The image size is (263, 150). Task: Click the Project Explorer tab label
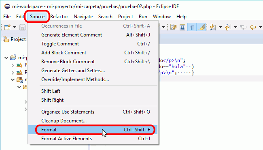[x=18, y=39]
